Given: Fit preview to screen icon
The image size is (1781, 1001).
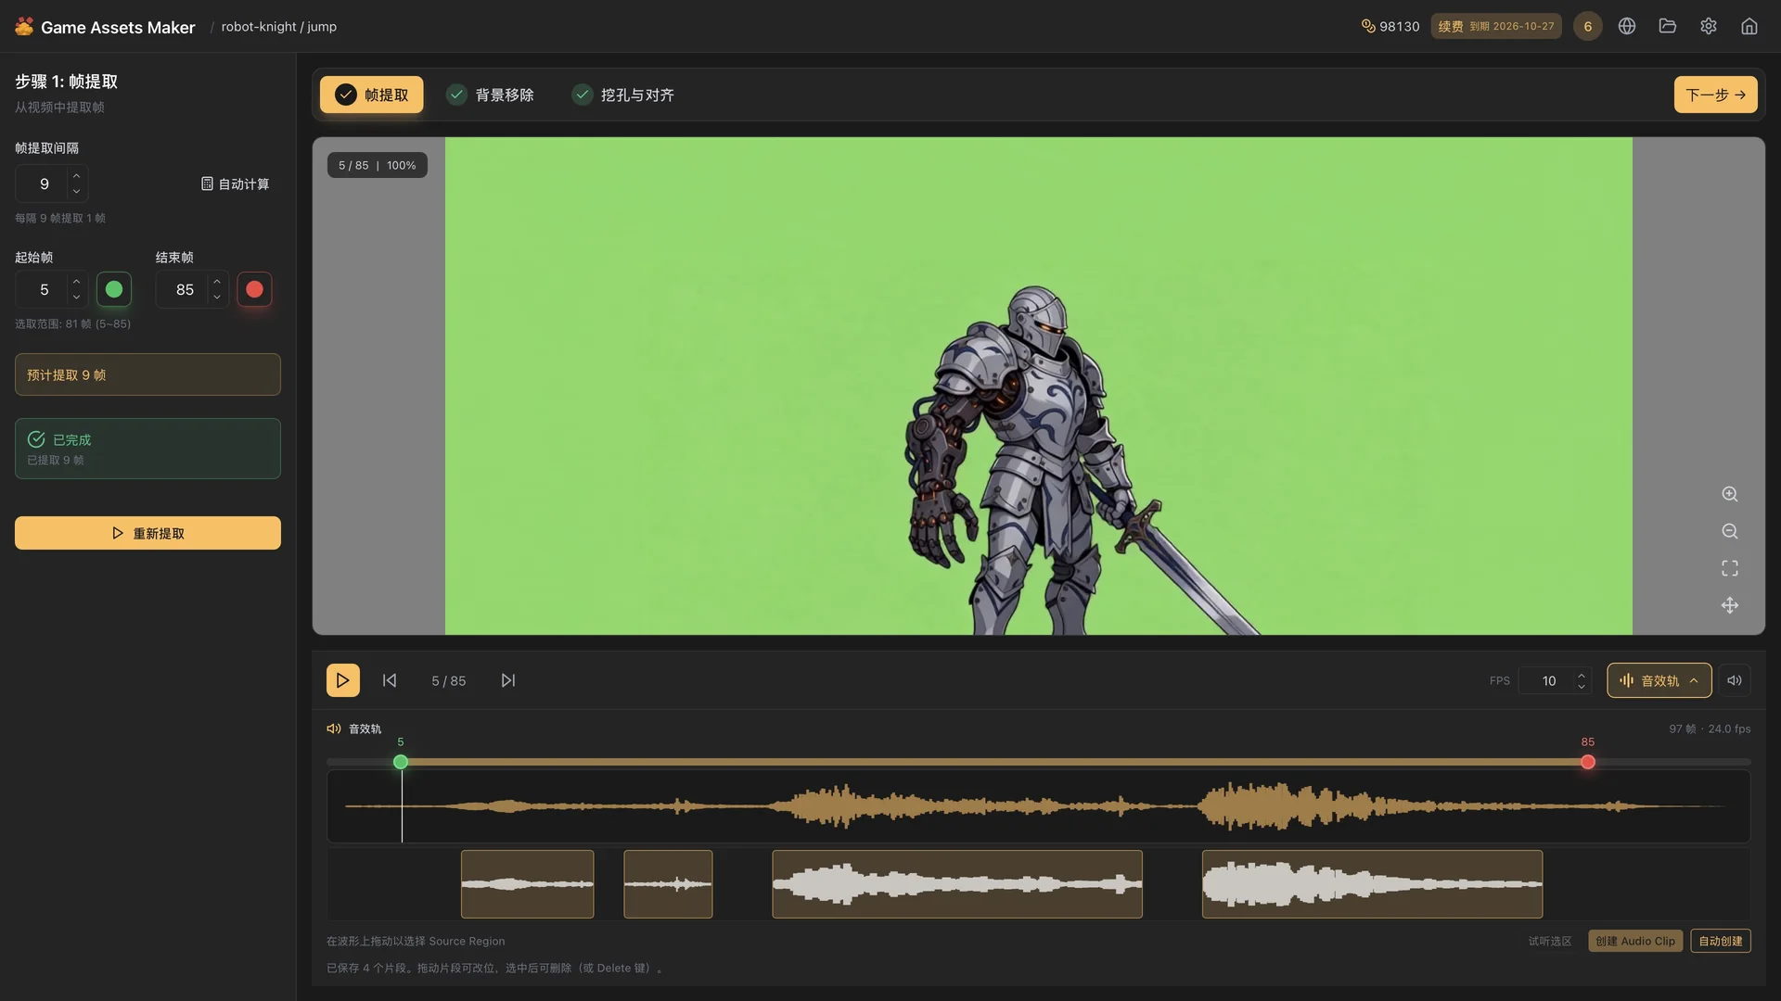Looking at the screenshot, I should pos(1730,568).
